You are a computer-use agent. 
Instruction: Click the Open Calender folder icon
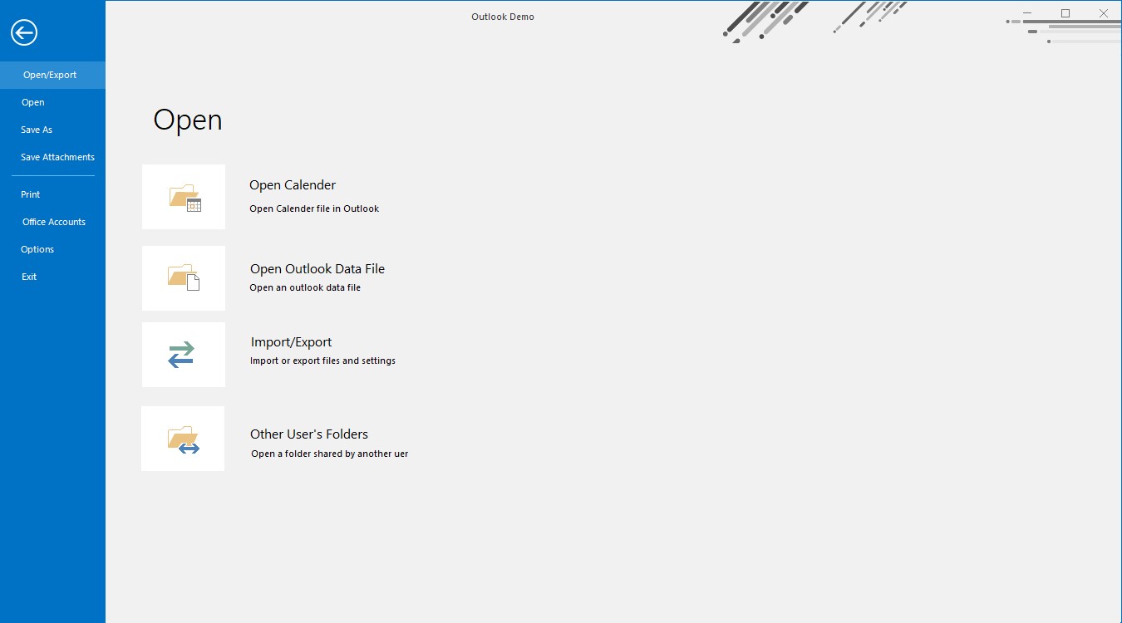click(184, 197)
